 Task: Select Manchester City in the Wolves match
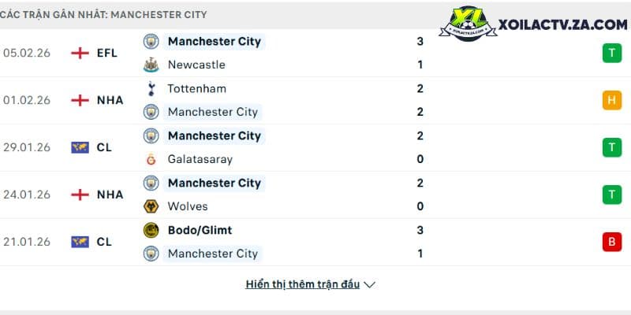click(x=215, y=183)
